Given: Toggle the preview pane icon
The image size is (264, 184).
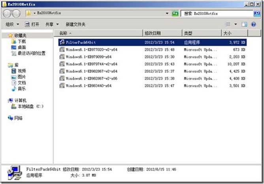Looking at the screenshot, I should (x=244, y=24).
